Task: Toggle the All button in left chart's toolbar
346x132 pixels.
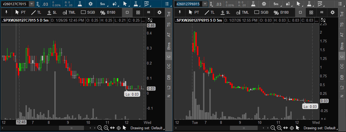Action: 148,12
